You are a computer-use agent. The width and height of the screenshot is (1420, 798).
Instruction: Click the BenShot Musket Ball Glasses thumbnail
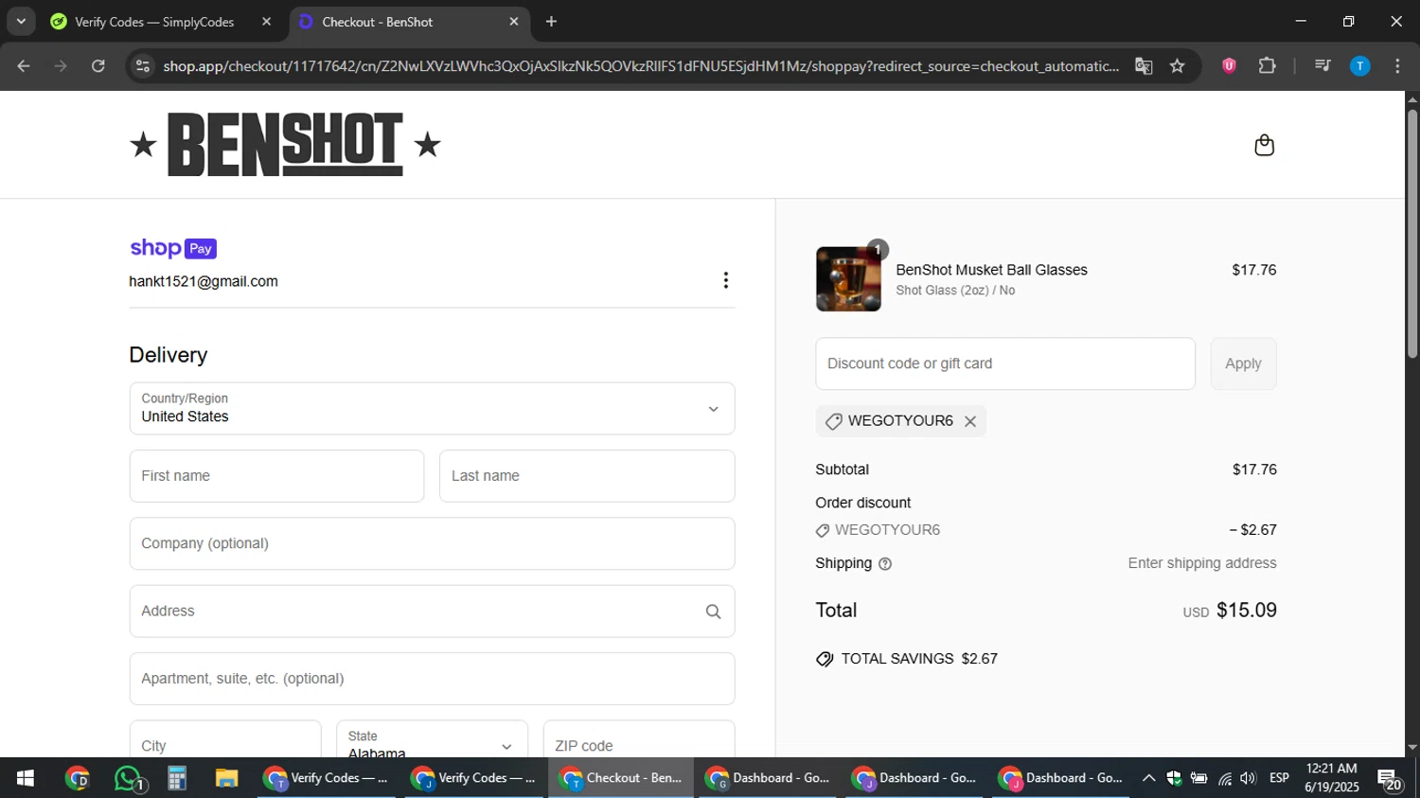pos(848,279)
